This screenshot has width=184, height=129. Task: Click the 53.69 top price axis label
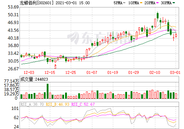tap(13, 7)
